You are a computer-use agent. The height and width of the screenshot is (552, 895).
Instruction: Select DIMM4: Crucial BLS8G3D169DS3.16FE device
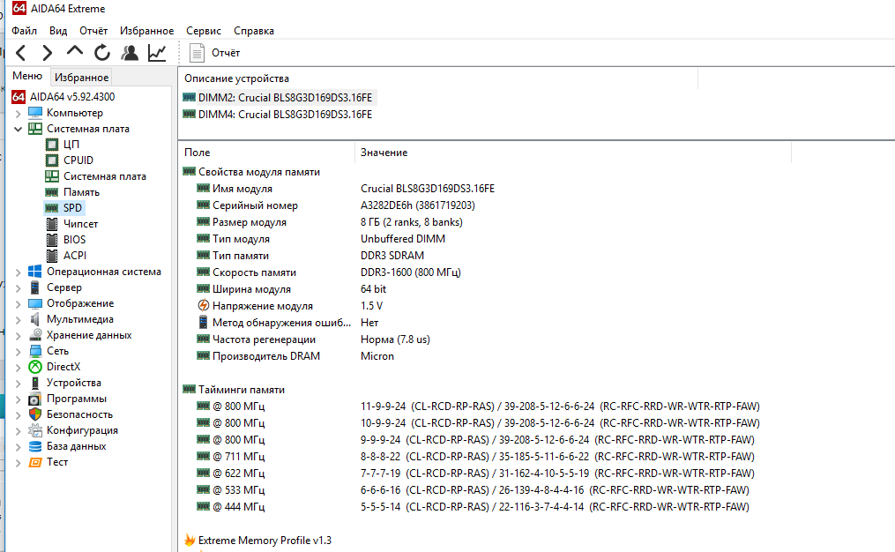point(278,115)
